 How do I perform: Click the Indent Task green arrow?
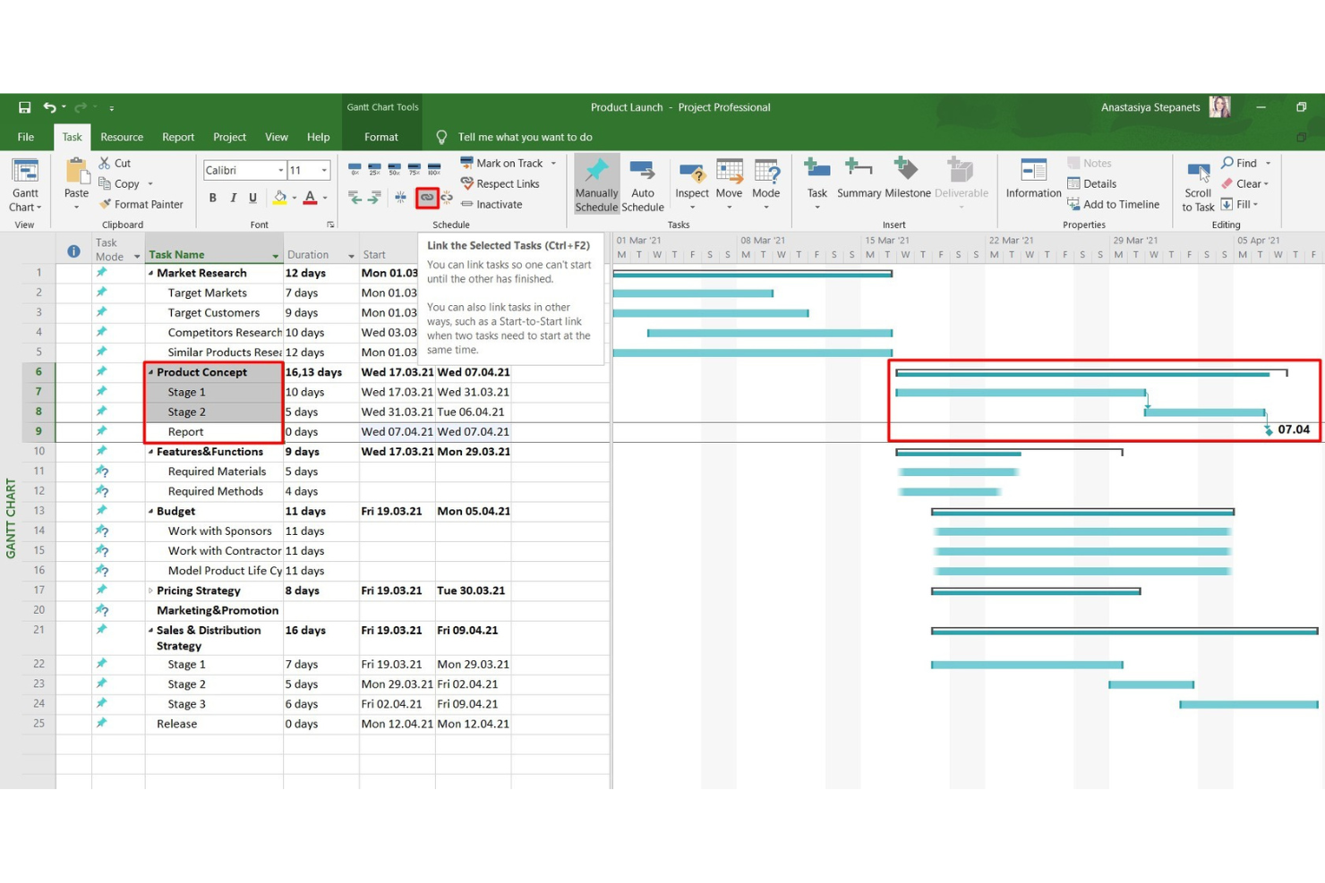(374, 197)
